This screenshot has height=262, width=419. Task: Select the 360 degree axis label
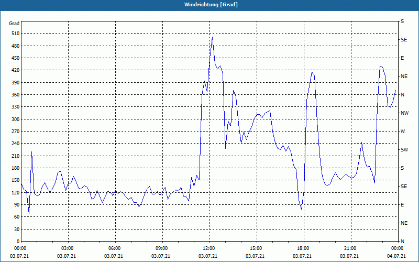tap(16, 95)
